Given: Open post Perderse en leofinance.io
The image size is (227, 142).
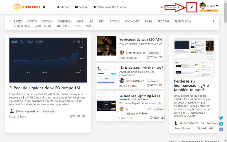Looking at the screenshot, I should [191, 85].
